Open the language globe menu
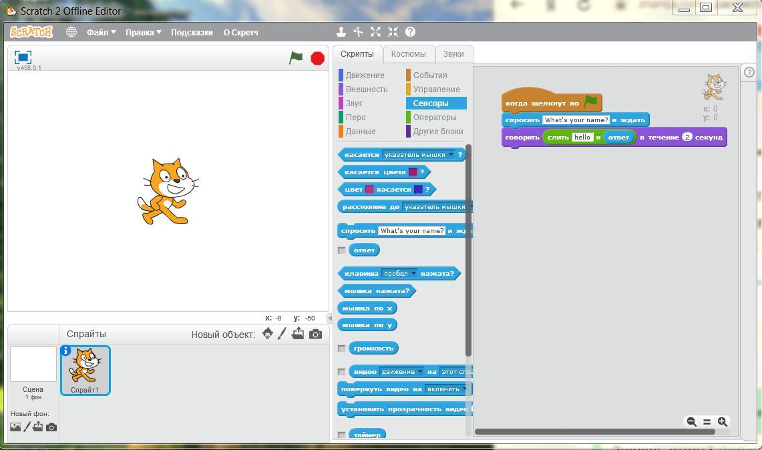Screen dimensions: 762x450 point(71,32)
